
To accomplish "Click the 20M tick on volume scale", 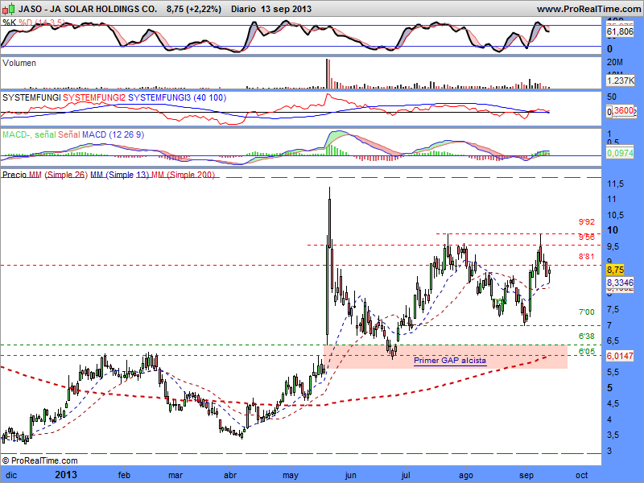I will pyautogui.click(x=615, y=63).
